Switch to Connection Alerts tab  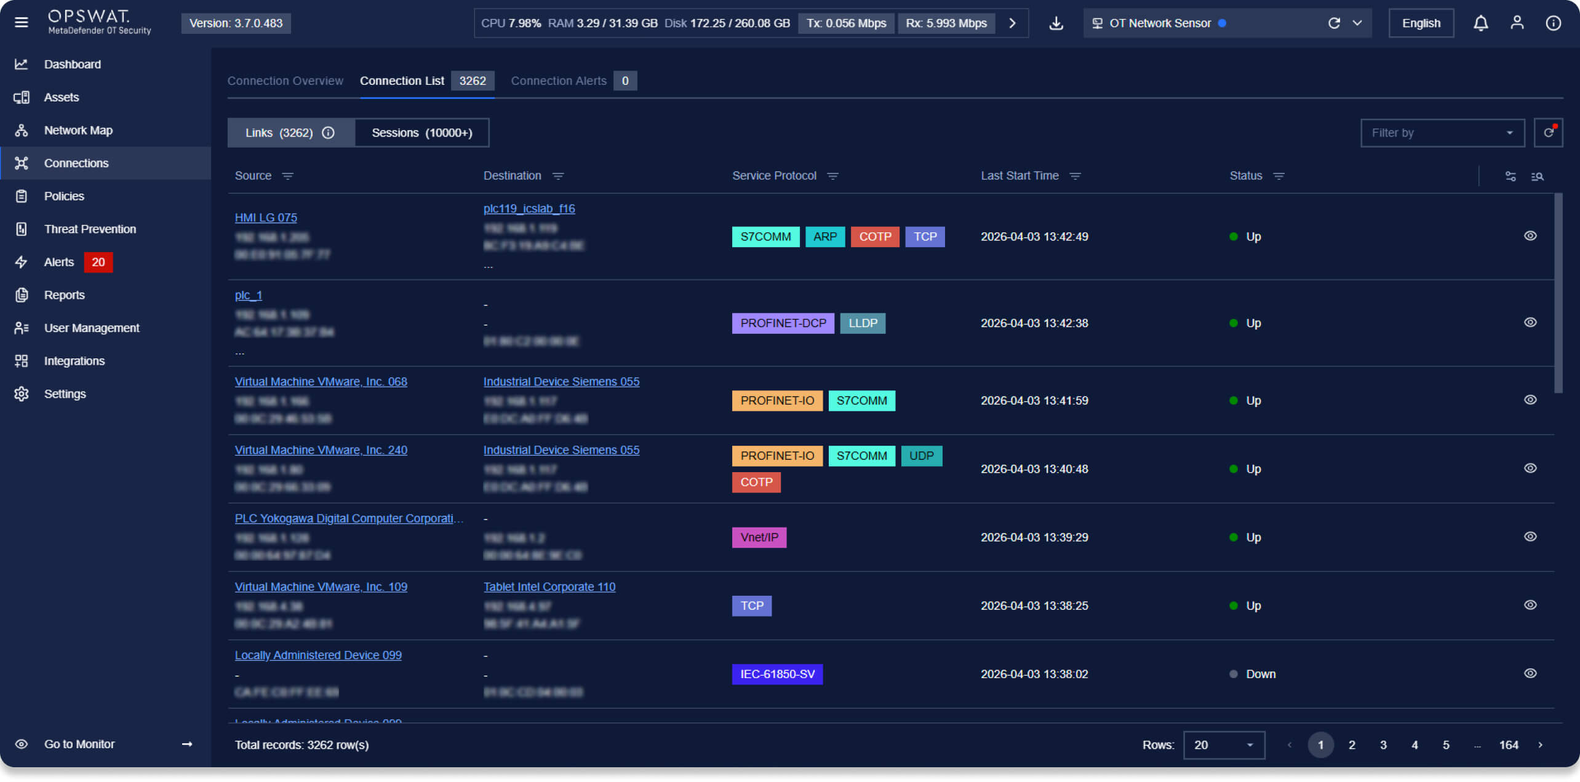pyautogui.click(x=558, y=81)
